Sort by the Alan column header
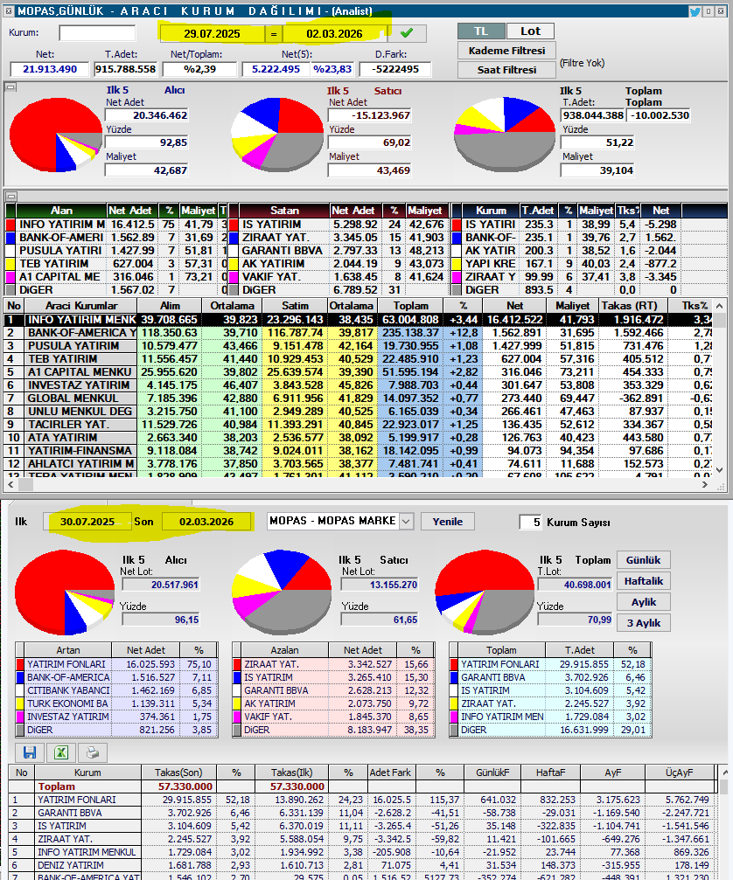The image size is (733, 880). (x=61, y=211)
